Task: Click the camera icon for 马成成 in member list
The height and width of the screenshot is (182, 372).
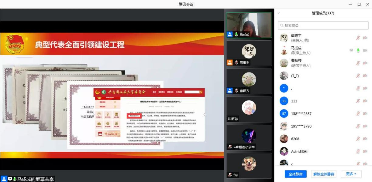Action: coord(365,51)
